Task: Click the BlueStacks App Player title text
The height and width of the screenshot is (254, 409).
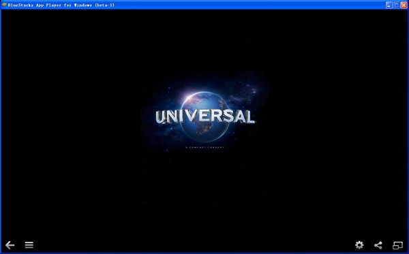Action: coord(61,5)
